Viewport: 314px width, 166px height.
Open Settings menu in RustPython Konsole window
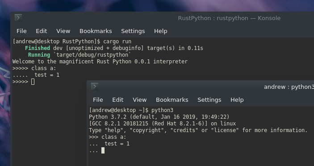click(133, 31)
